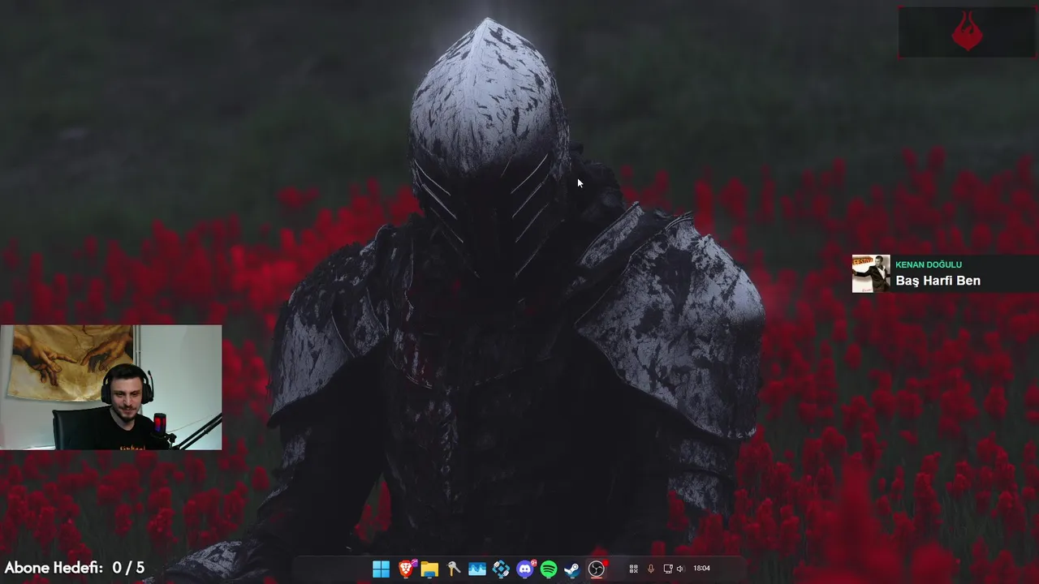Click the volume speaker tray icon
The width and height of the screenshot is (1039, 584).
click(680, 569)
